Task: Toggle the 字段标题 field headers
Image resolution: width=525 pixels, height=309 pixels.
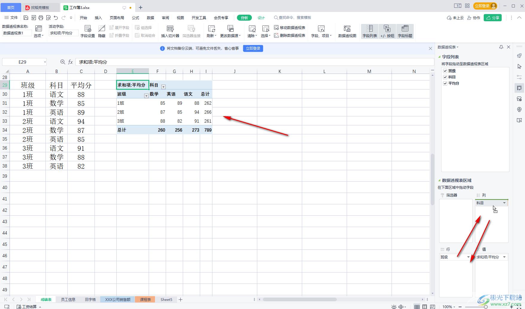Action: coord(405,31)
